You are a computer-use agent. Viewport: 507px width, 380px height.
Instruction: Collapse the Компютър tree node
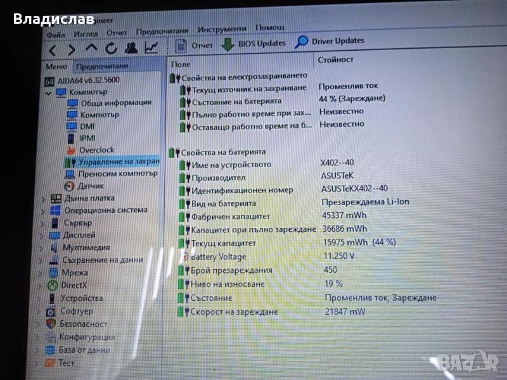pos(49,93)
